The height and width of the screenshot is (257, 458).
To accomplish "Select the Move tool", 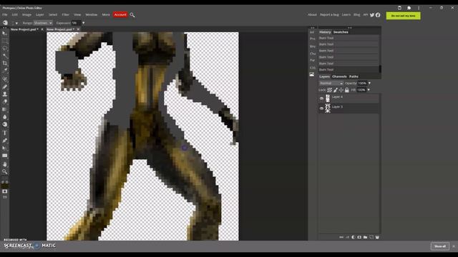I will 4,34.
